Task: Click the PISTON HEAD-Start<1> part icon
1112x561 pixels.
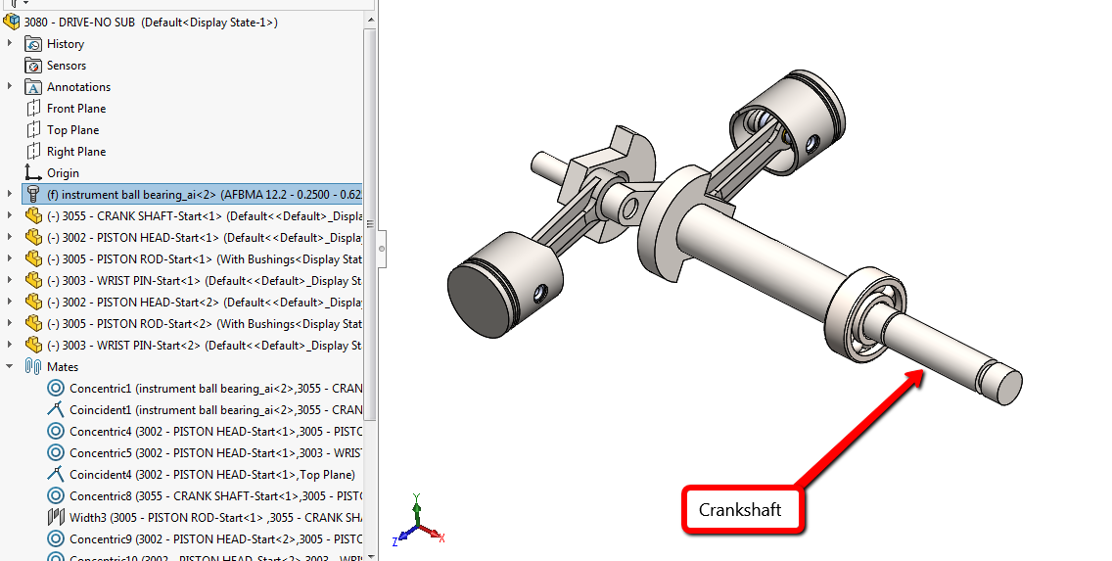Action: click(33, 238)
